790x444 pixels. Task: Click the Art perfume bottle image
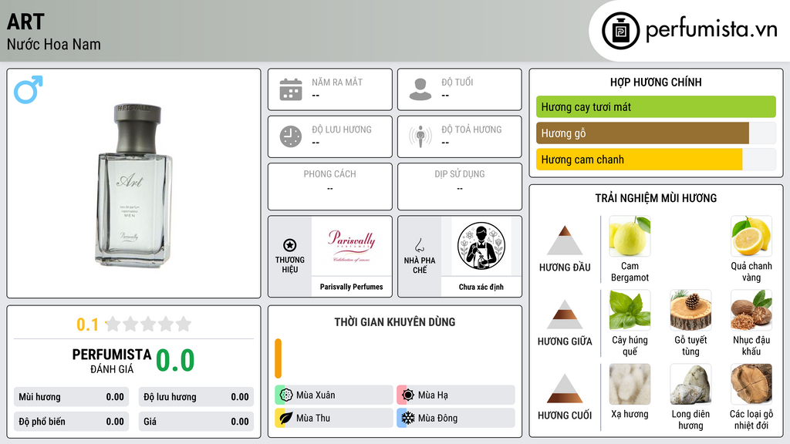[133, 185]
